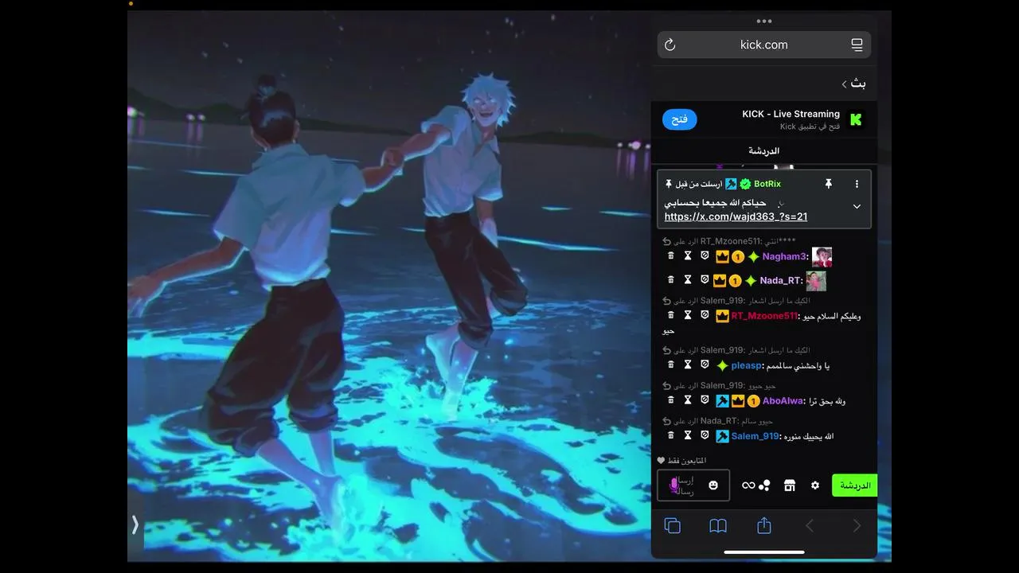Ban RT_Mzoone511 using shield icon
Image resolution: width=1019 pixels, height=573 pixels.
(705, 315)
